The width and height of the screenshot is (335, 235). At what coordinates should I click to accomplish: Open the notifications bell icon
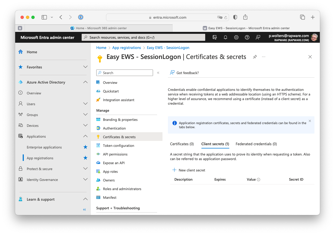click(225, 37)
